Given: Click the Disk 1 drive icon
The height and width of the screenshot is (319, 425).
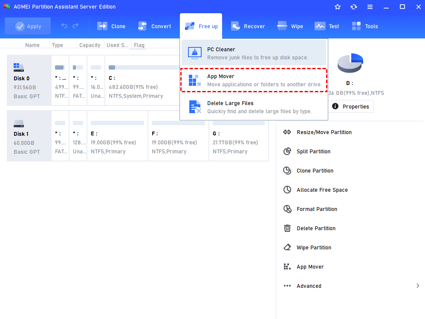Looking at the screenshot, I should [x=19, y=124].
